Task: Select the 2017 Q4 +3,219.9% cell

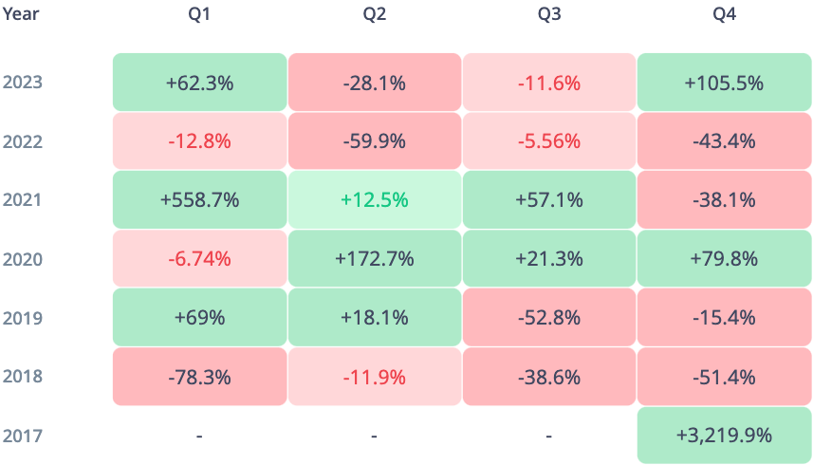Action: click(x=724, y=436)
